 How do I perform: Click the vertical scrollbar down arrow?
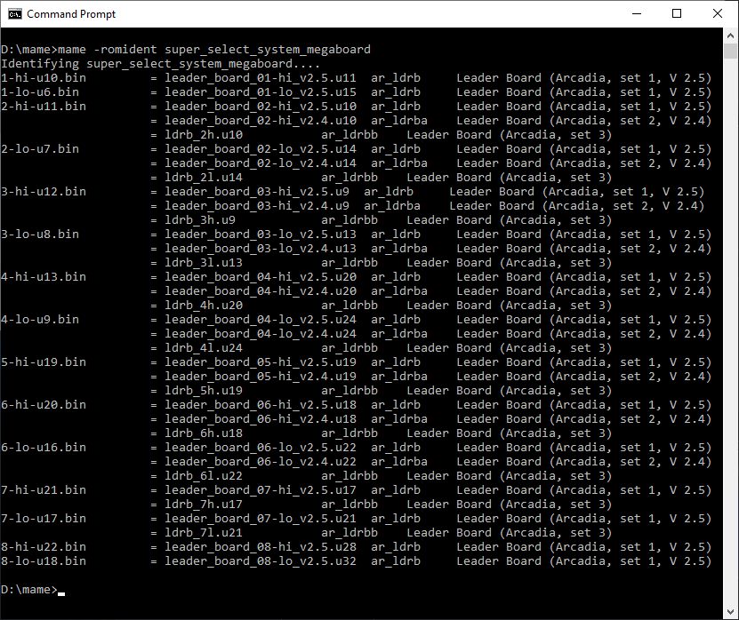pyautogui.click(x=730, y=612)
